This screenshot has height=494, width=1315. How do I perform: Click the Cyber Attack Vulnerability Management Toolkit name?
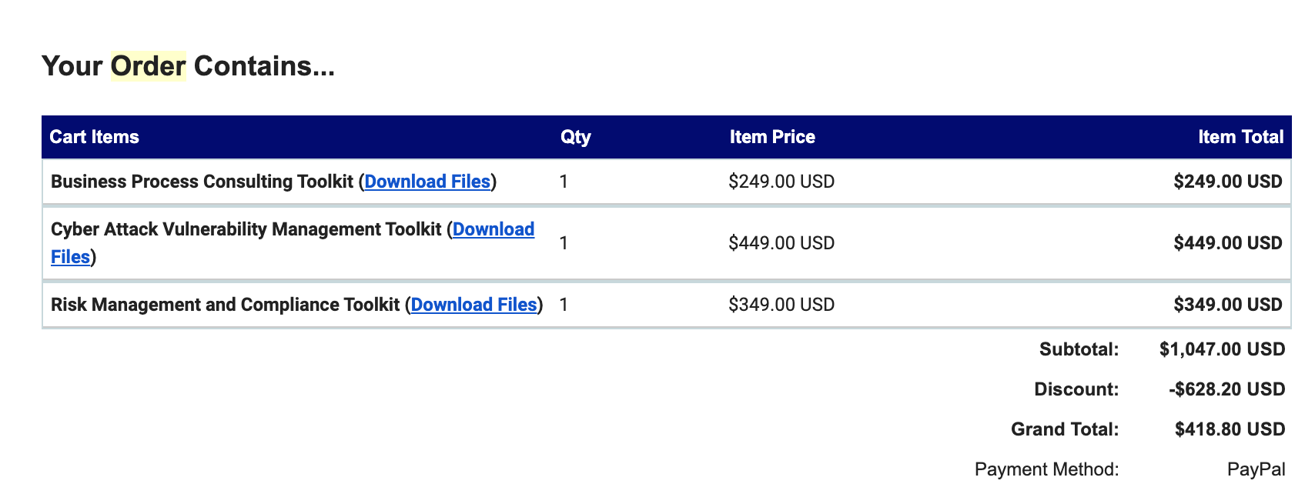(246, 229)
